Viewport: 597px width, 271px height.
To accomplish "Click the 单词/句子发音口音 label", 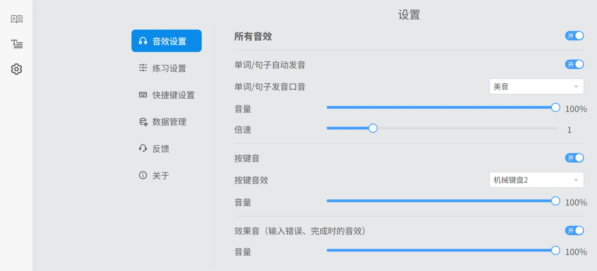I will [270, 87].
